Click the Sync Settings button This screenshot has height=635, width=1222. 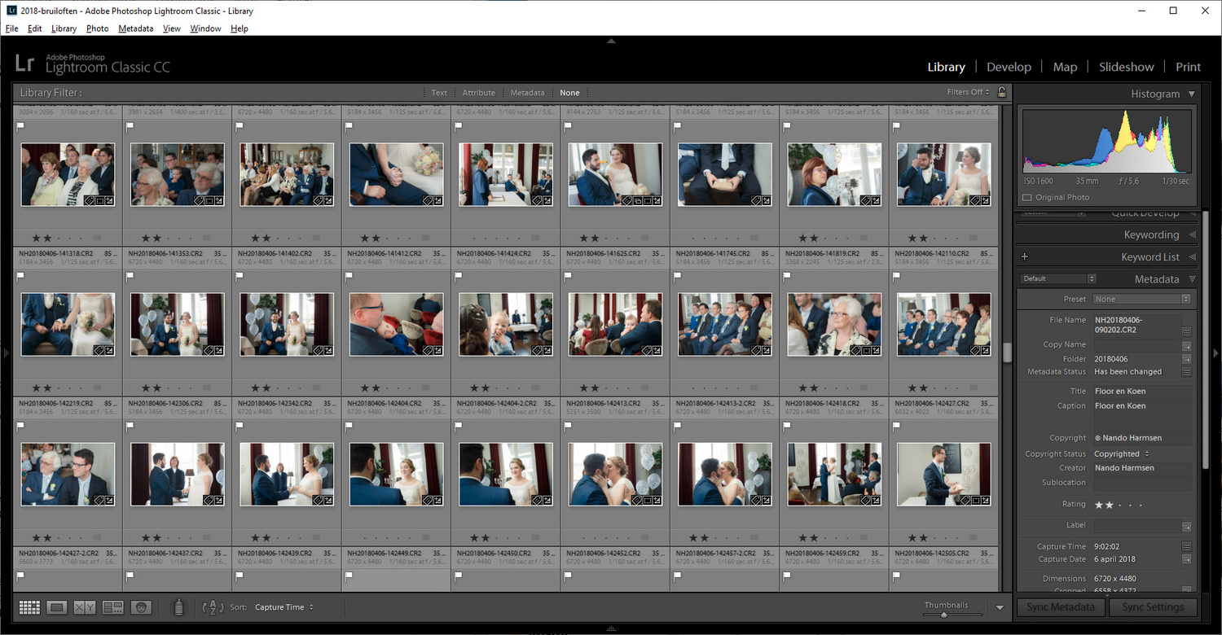click(x=1153, y=607)
